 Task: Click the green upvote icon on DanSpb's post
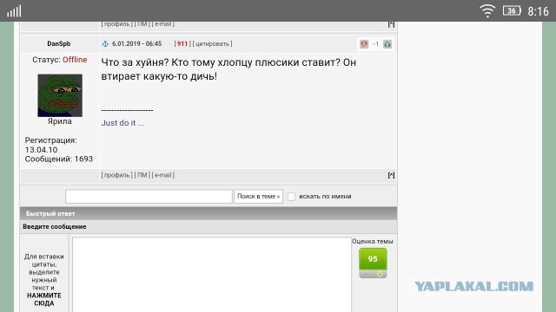[387, 44]
